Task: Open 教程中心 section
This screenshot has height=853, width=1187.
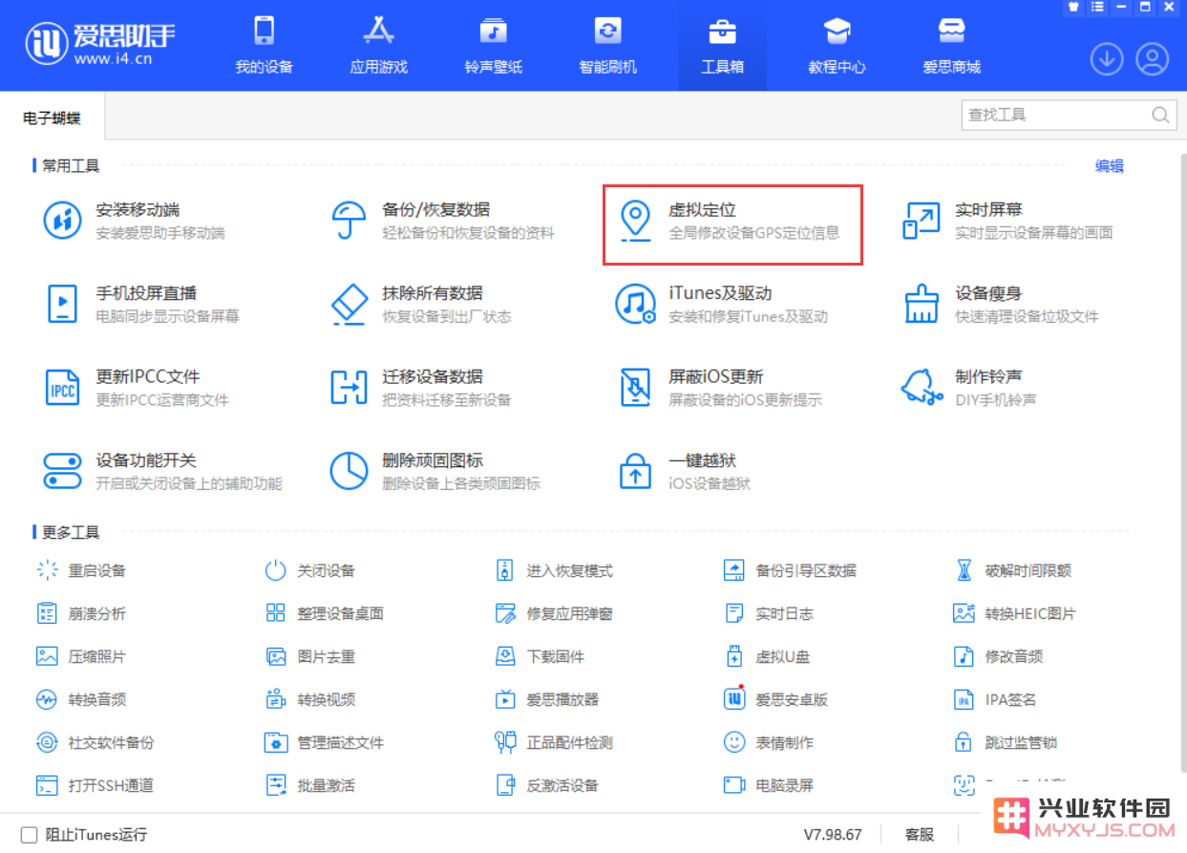Action: [x=837, y=45]
